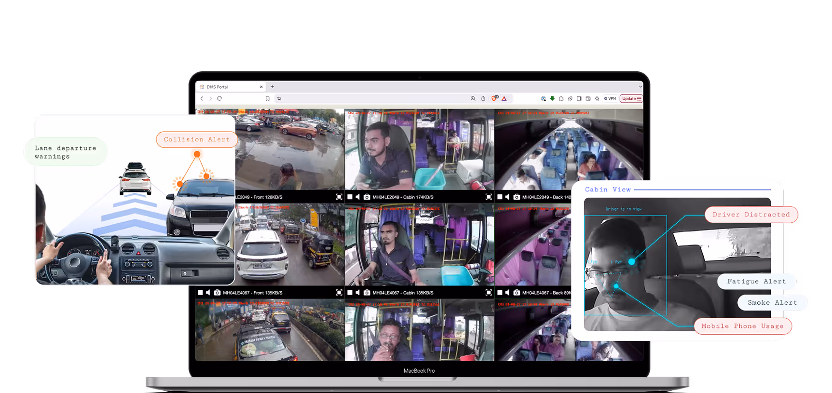Select the DMS Portal tab

coord(231,87)
